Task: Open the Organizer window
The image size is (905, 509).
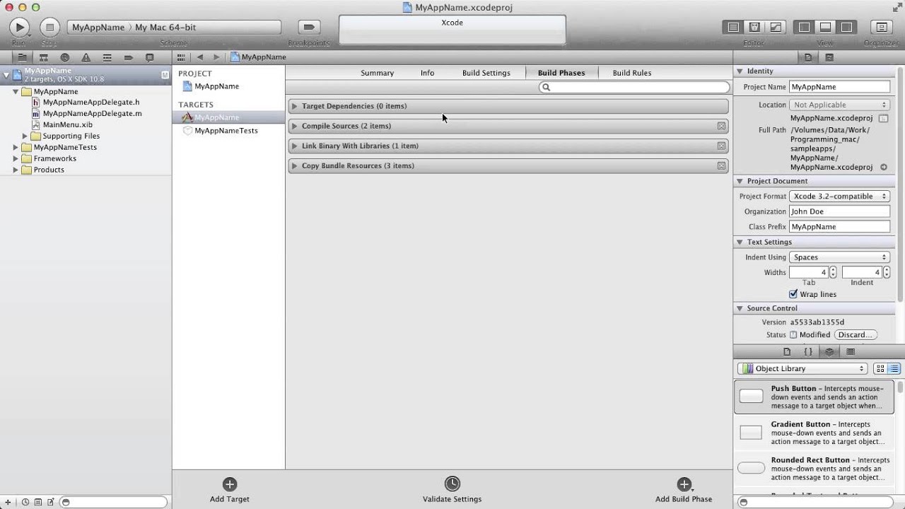Action: click(882, 27)
